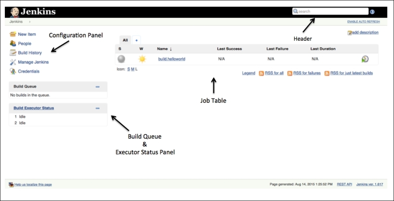This screenshot has width=394, height=201.
Task: Click the Last Success column header
Action: pyautogui.click(x=229, y=49)
